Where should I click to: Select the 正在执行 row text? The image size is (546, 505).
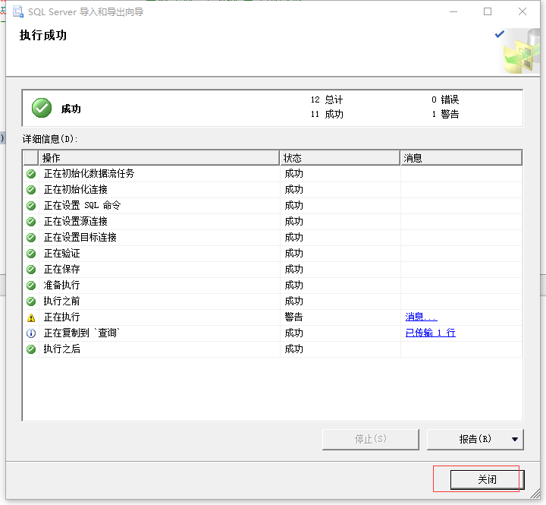pyautogui.click(x=61, y=317)
